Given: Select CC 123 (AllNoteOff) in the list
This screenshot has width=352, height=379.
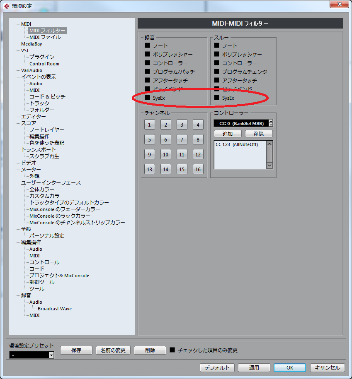Looking at the screenshot, I should (237, 144).
